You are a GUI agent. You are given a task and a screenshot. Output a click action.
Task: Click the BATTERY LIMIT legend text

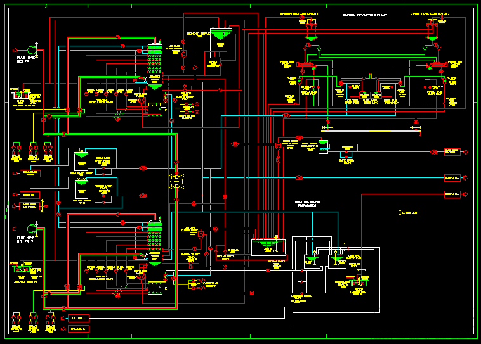point(409,213)
